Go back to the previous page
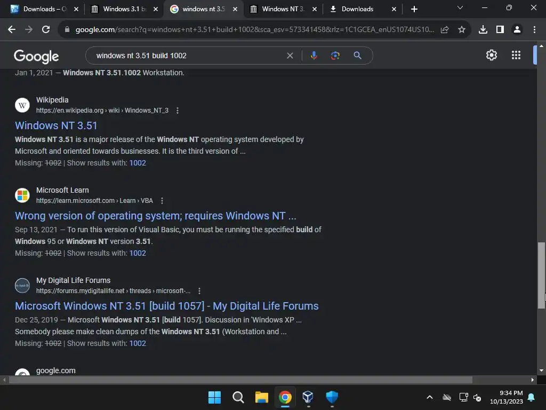 pos(12,30)
